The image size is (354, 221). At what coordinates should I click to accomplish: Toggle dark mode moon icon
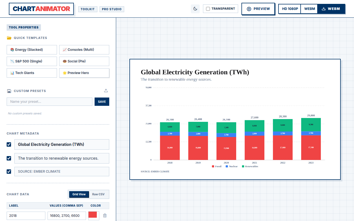pos(195,9)
